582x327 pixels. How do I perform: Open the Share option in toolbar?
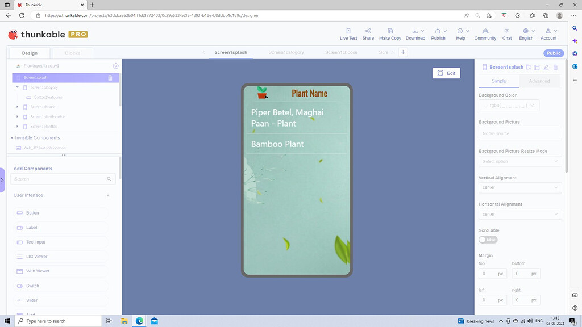[x=368, y=31]
